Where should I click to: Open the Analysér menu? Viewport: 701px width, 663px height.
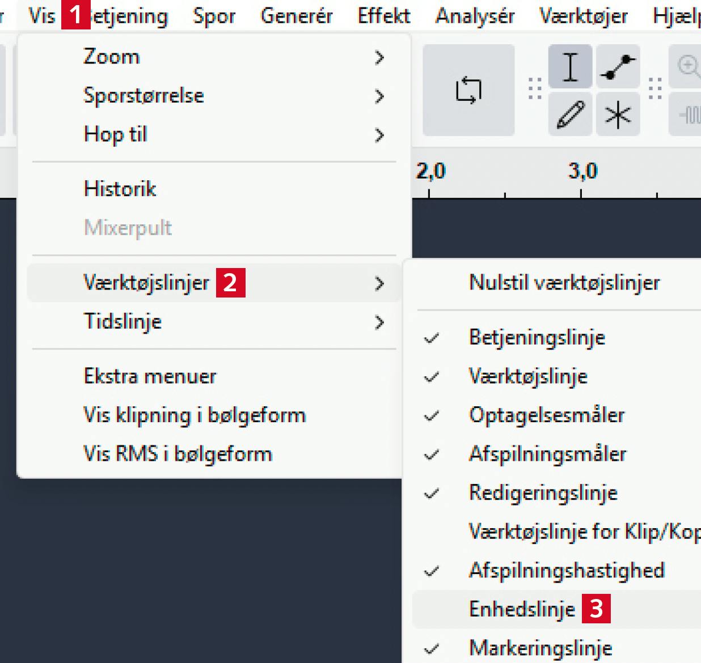tap(475, 16)
